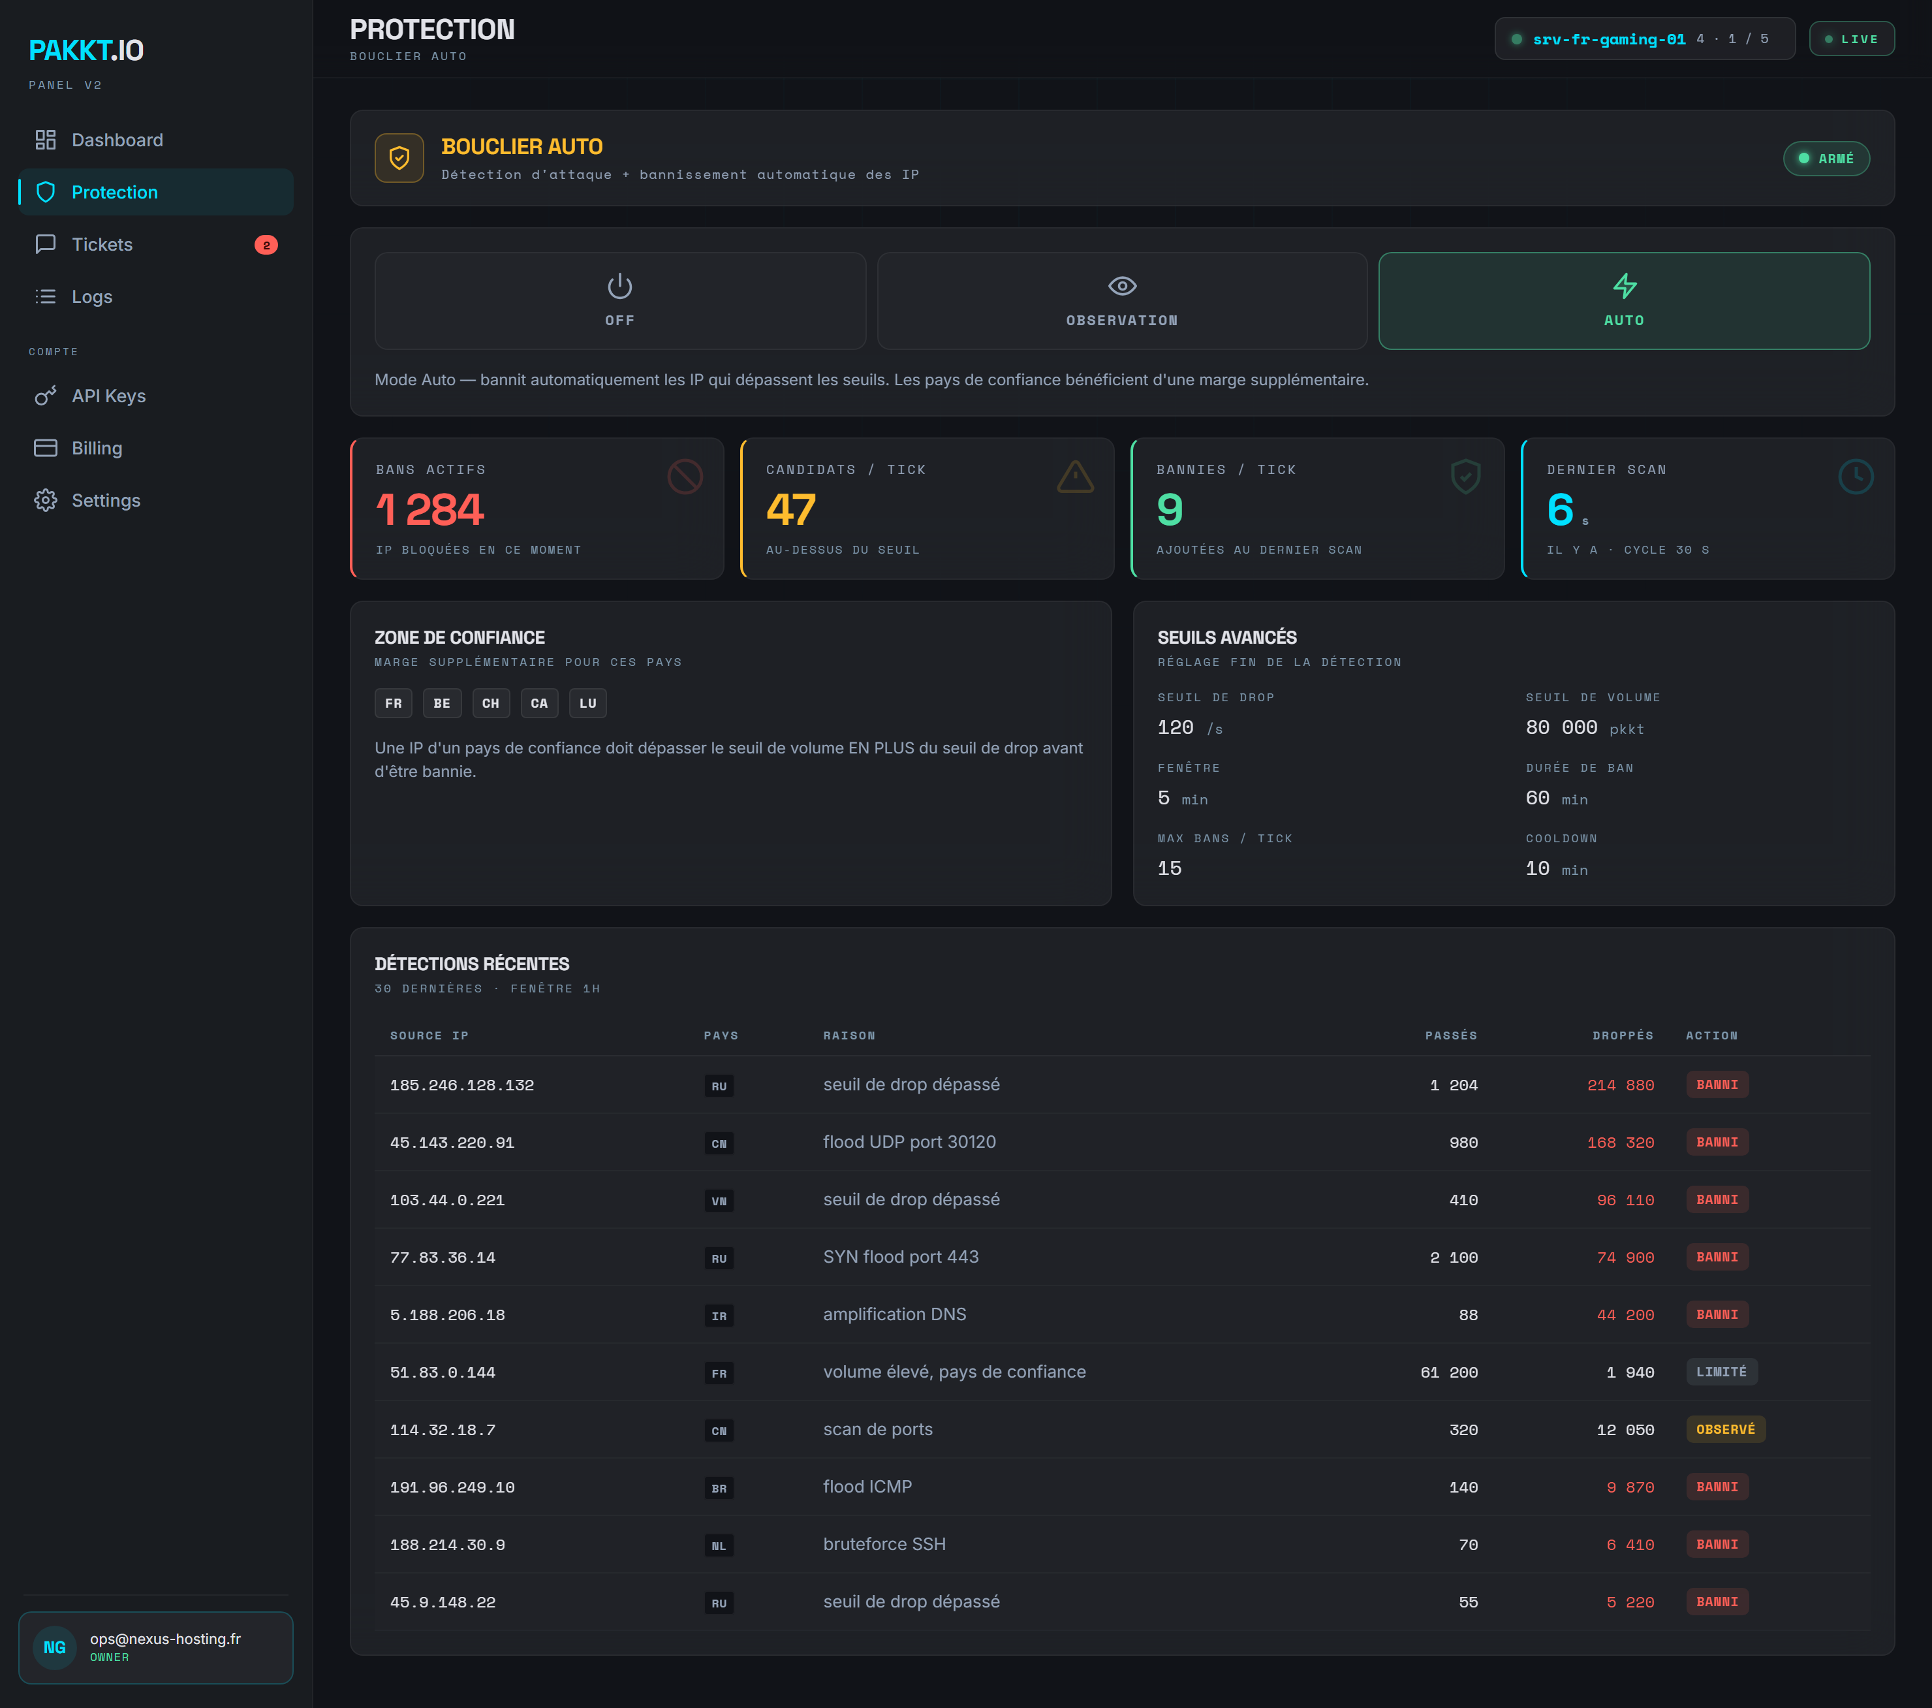This screenshot has height=1708, width=1932.
Task: Go to Tickets section
Action: click(156, 244)
